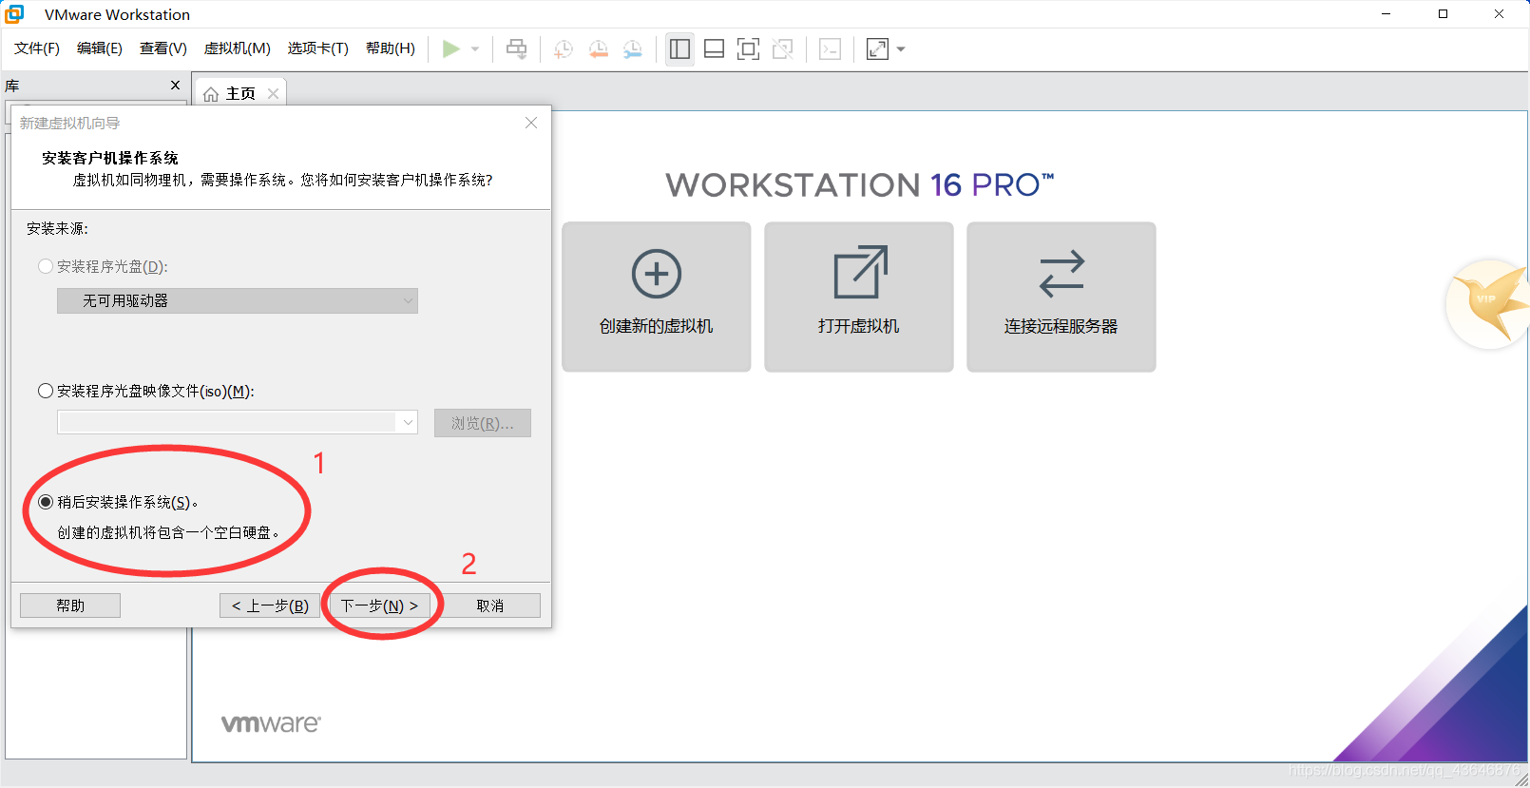This screenshot has width=1530, height=788.
Task: Click the 安装来源: label text
Action: click(x=57, y=228)
